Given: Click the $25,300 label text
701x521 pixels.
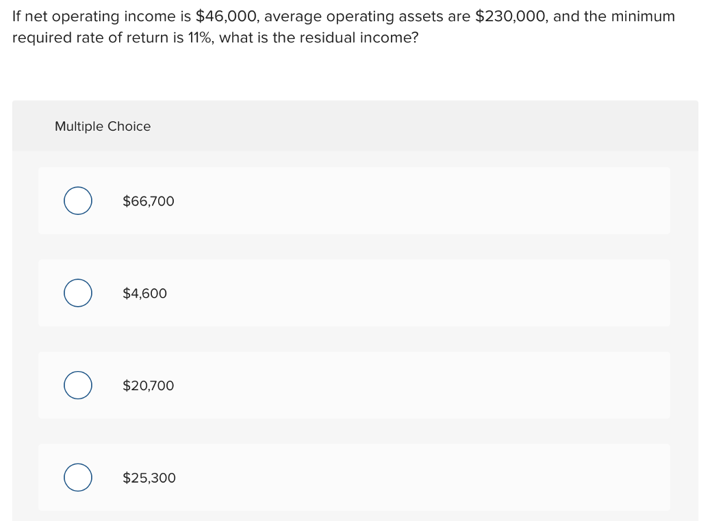Looking at the screenshot, I should 149,477.
